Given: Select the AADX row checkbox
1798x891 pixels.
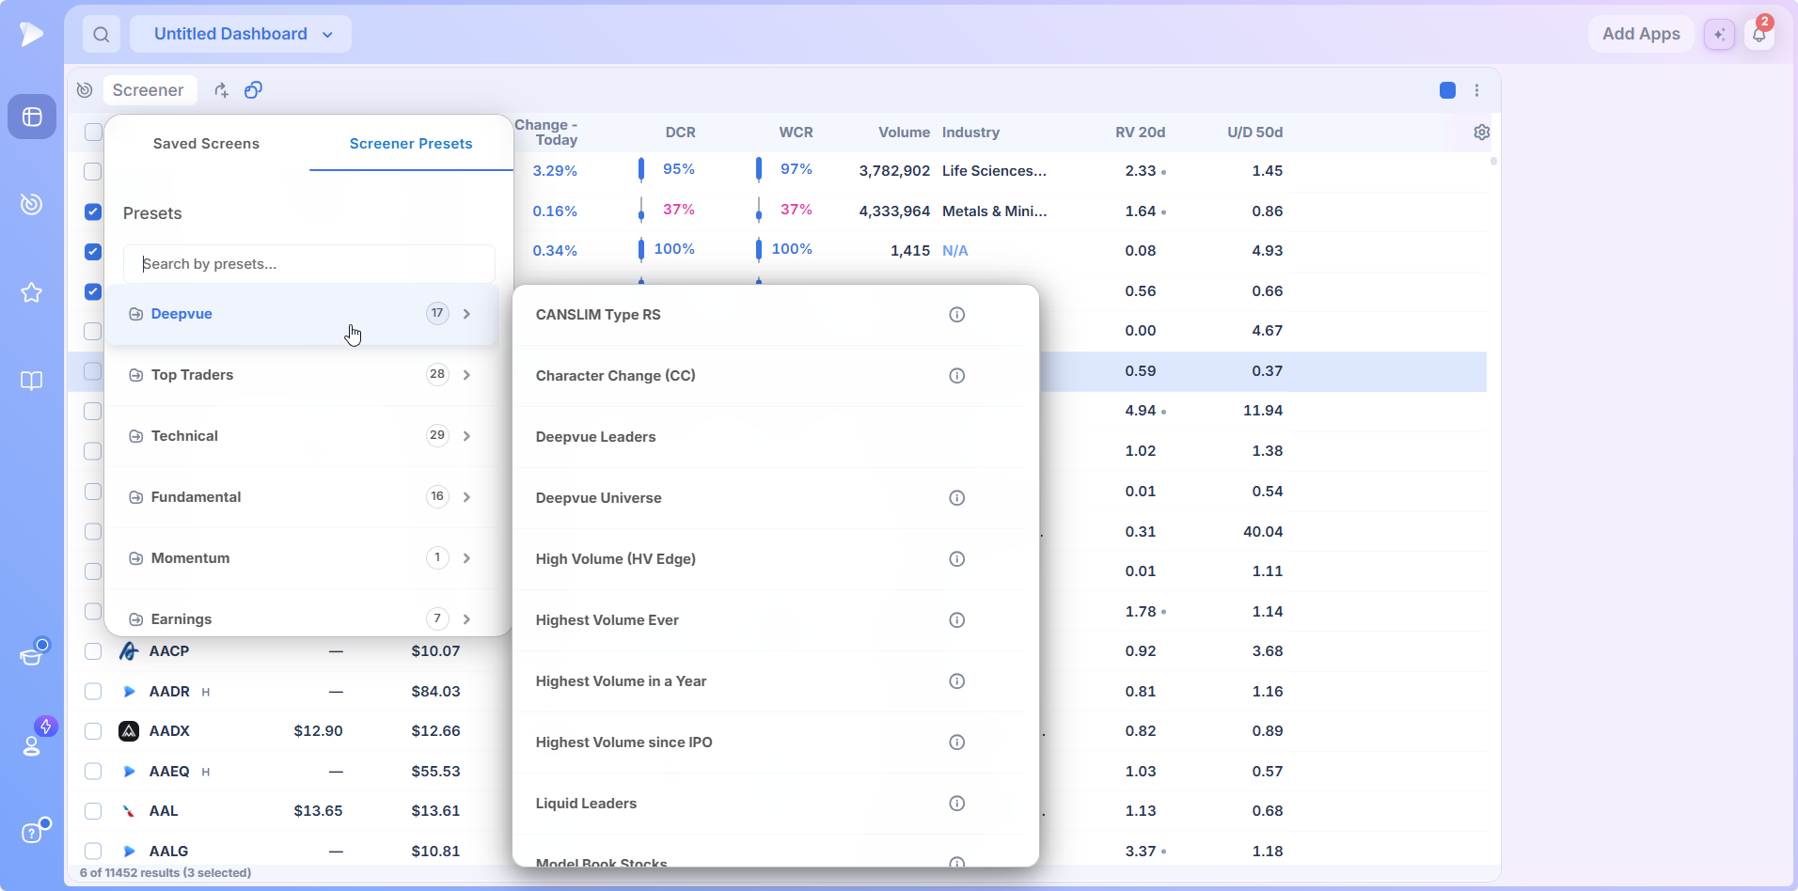Looking at the screenshot, I should pos(92,731).
